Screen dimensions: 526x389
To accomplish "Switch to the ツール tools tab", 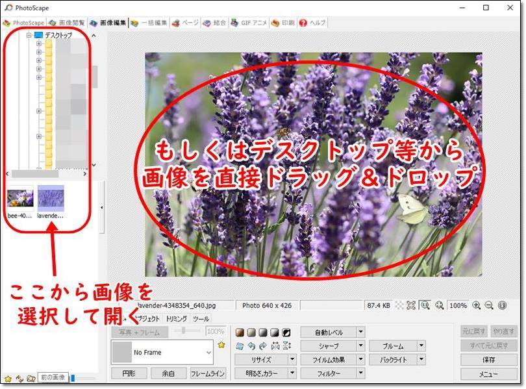I will [x=201, y=319].
